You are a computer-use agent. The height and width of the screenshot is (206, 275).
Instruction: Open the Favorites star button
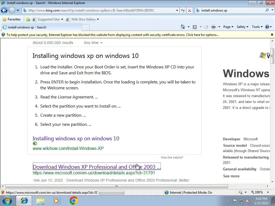point(12,19)
